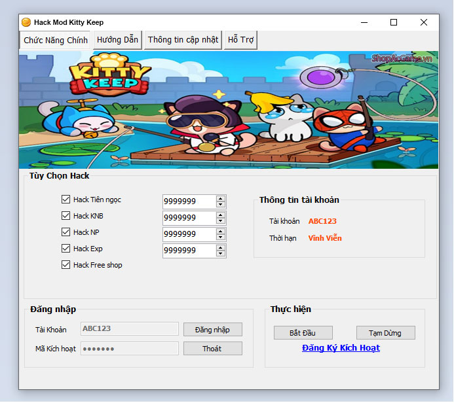Click the app icon in the title bar
454x403 pixels.
[26, 22]
